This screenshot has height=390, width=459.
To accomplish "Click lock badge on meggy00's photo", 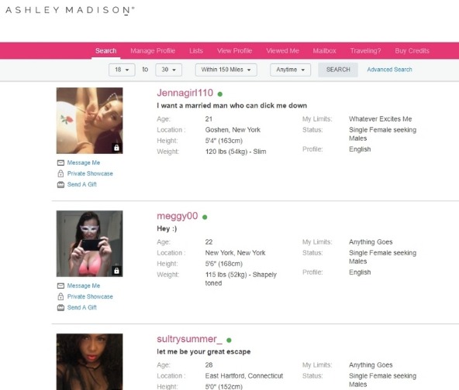I will click(x=116, y=271).
